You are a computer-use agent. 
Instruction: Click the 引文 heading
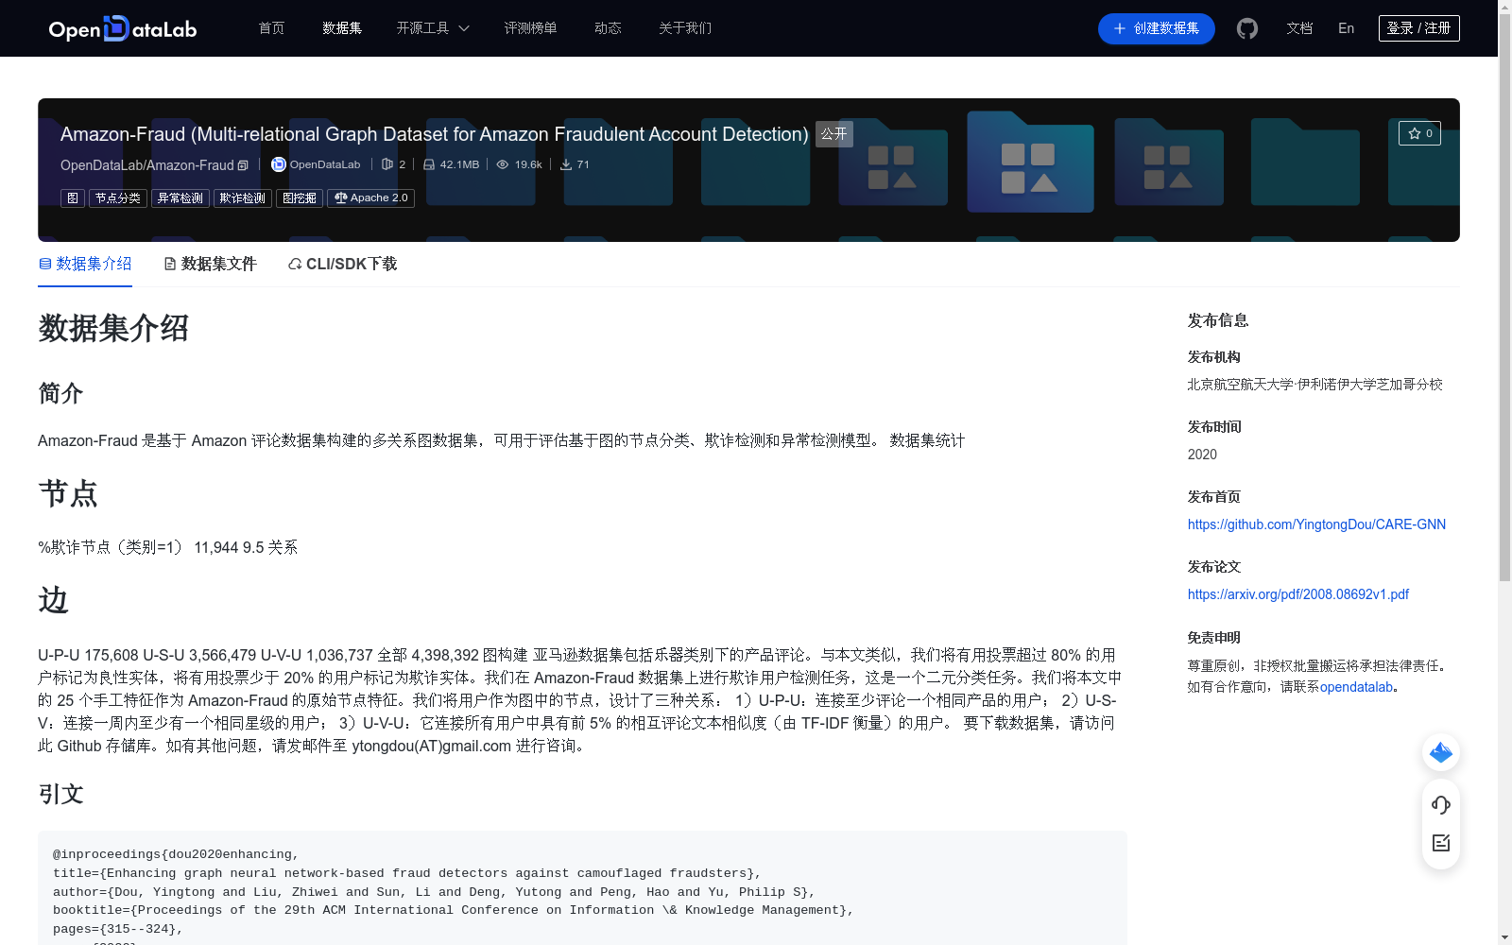tap(60, 794)
